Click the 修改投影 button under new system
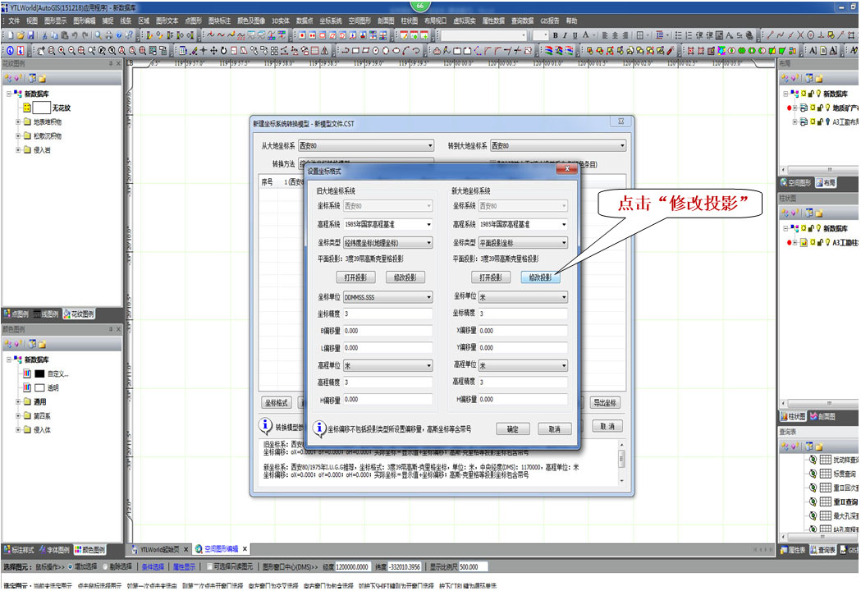 540,277
